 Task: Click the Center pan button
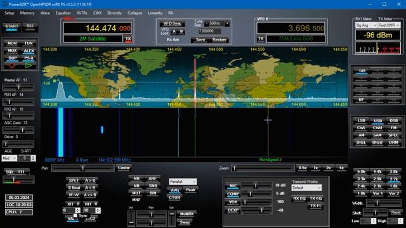[124, 168]
